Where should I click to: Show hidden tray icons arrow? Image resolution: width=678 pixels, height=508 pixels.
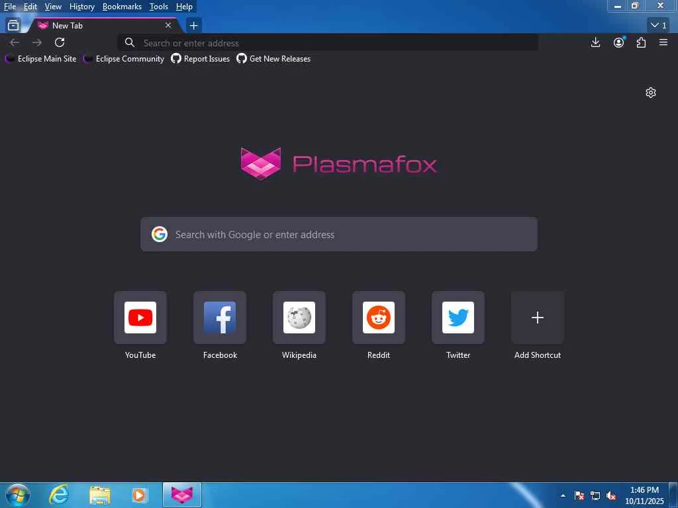pyautogui.click(x=563, y=495)
